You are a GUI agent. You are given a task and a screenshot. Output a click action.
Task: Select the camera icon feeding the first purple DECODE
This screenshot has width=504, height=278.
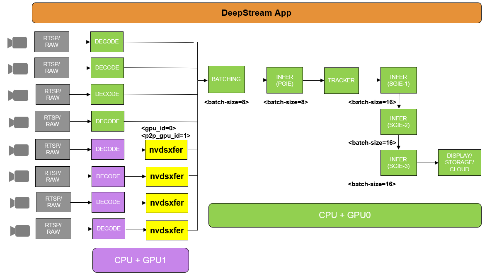(19, 150)
